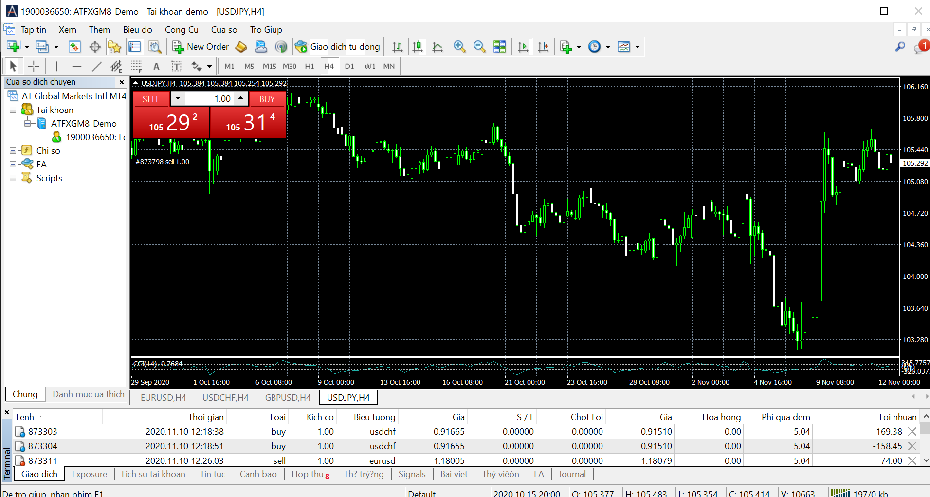
Task: Decrease lot volume with down arrow
Action: pos(178,99)
